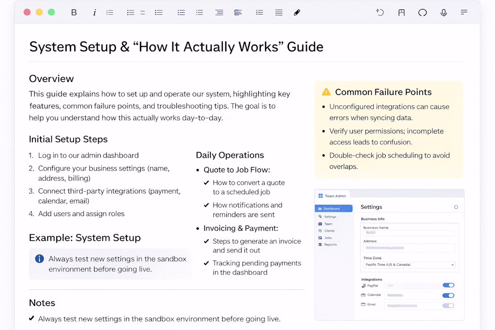Viewport: 495px width, 330px height.
Task: Open the Time Zone dropdown
Action: [x=409, y=265]
